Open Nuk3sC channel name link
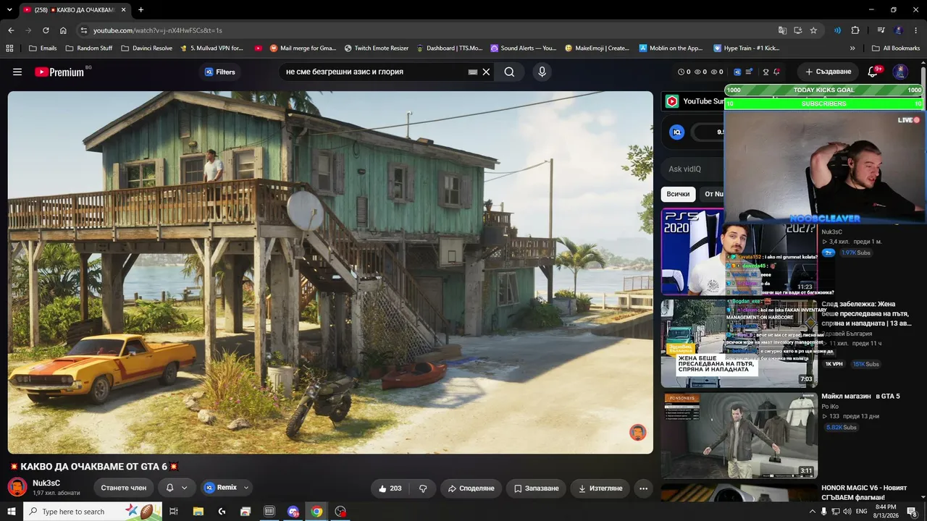The image size is (927, 521). click(x=46, y=483)
